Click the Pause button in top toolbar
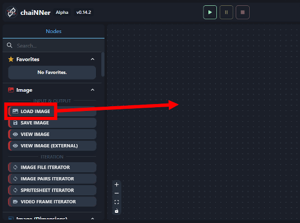 [x=226, y=12]
